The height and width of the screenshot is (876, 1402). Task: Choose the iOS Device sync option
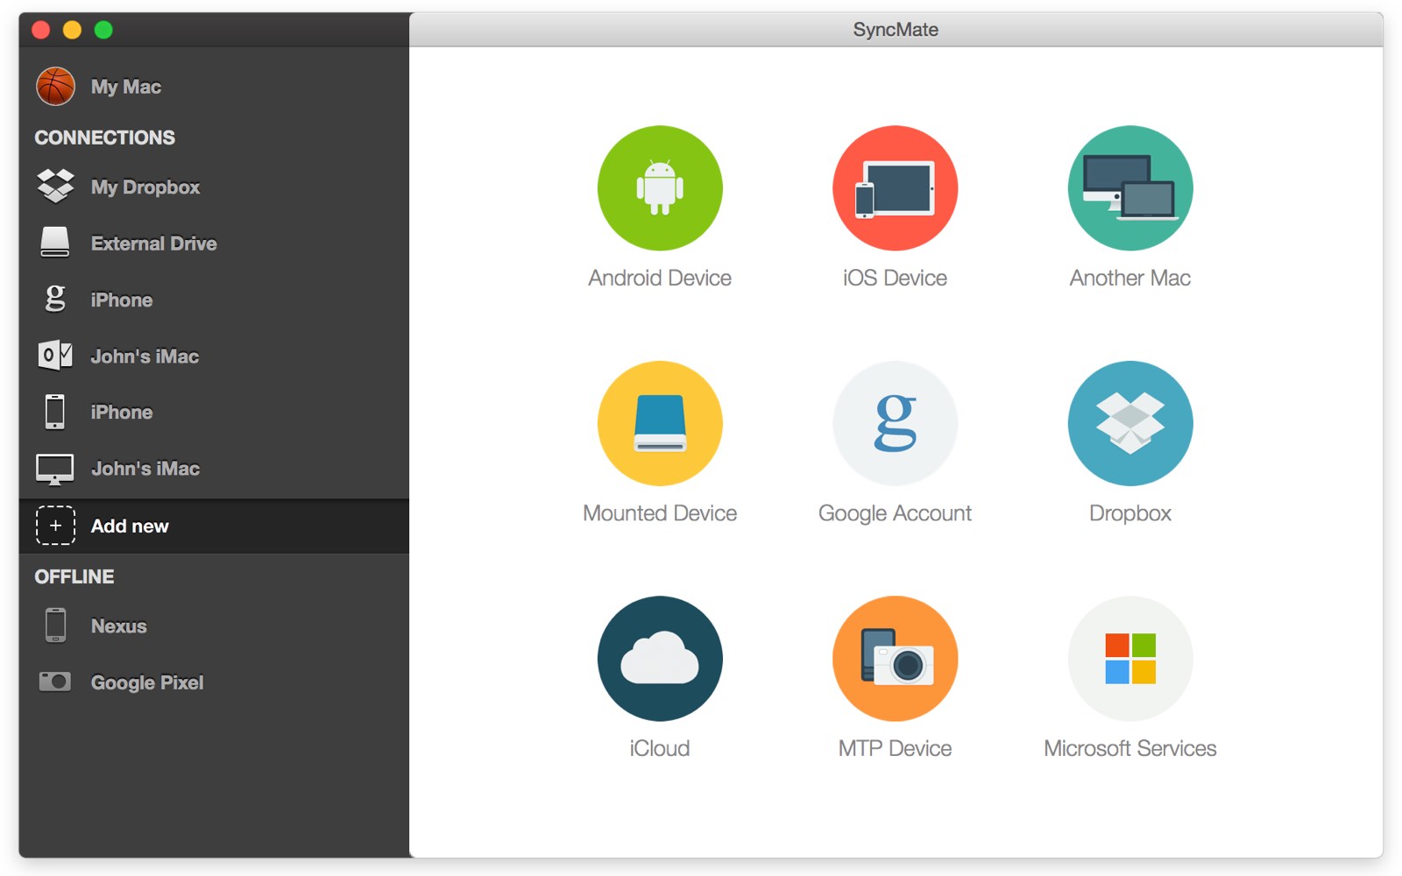tap(895, 187)
